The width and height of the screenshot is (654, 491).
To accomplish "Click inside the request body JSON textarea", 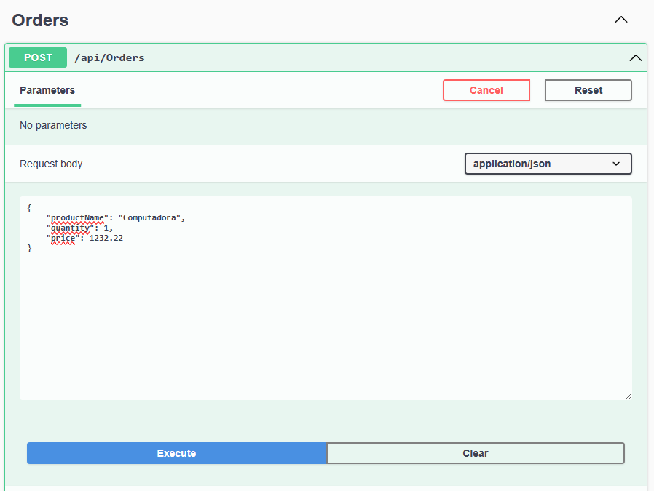I will click(326, 298).
